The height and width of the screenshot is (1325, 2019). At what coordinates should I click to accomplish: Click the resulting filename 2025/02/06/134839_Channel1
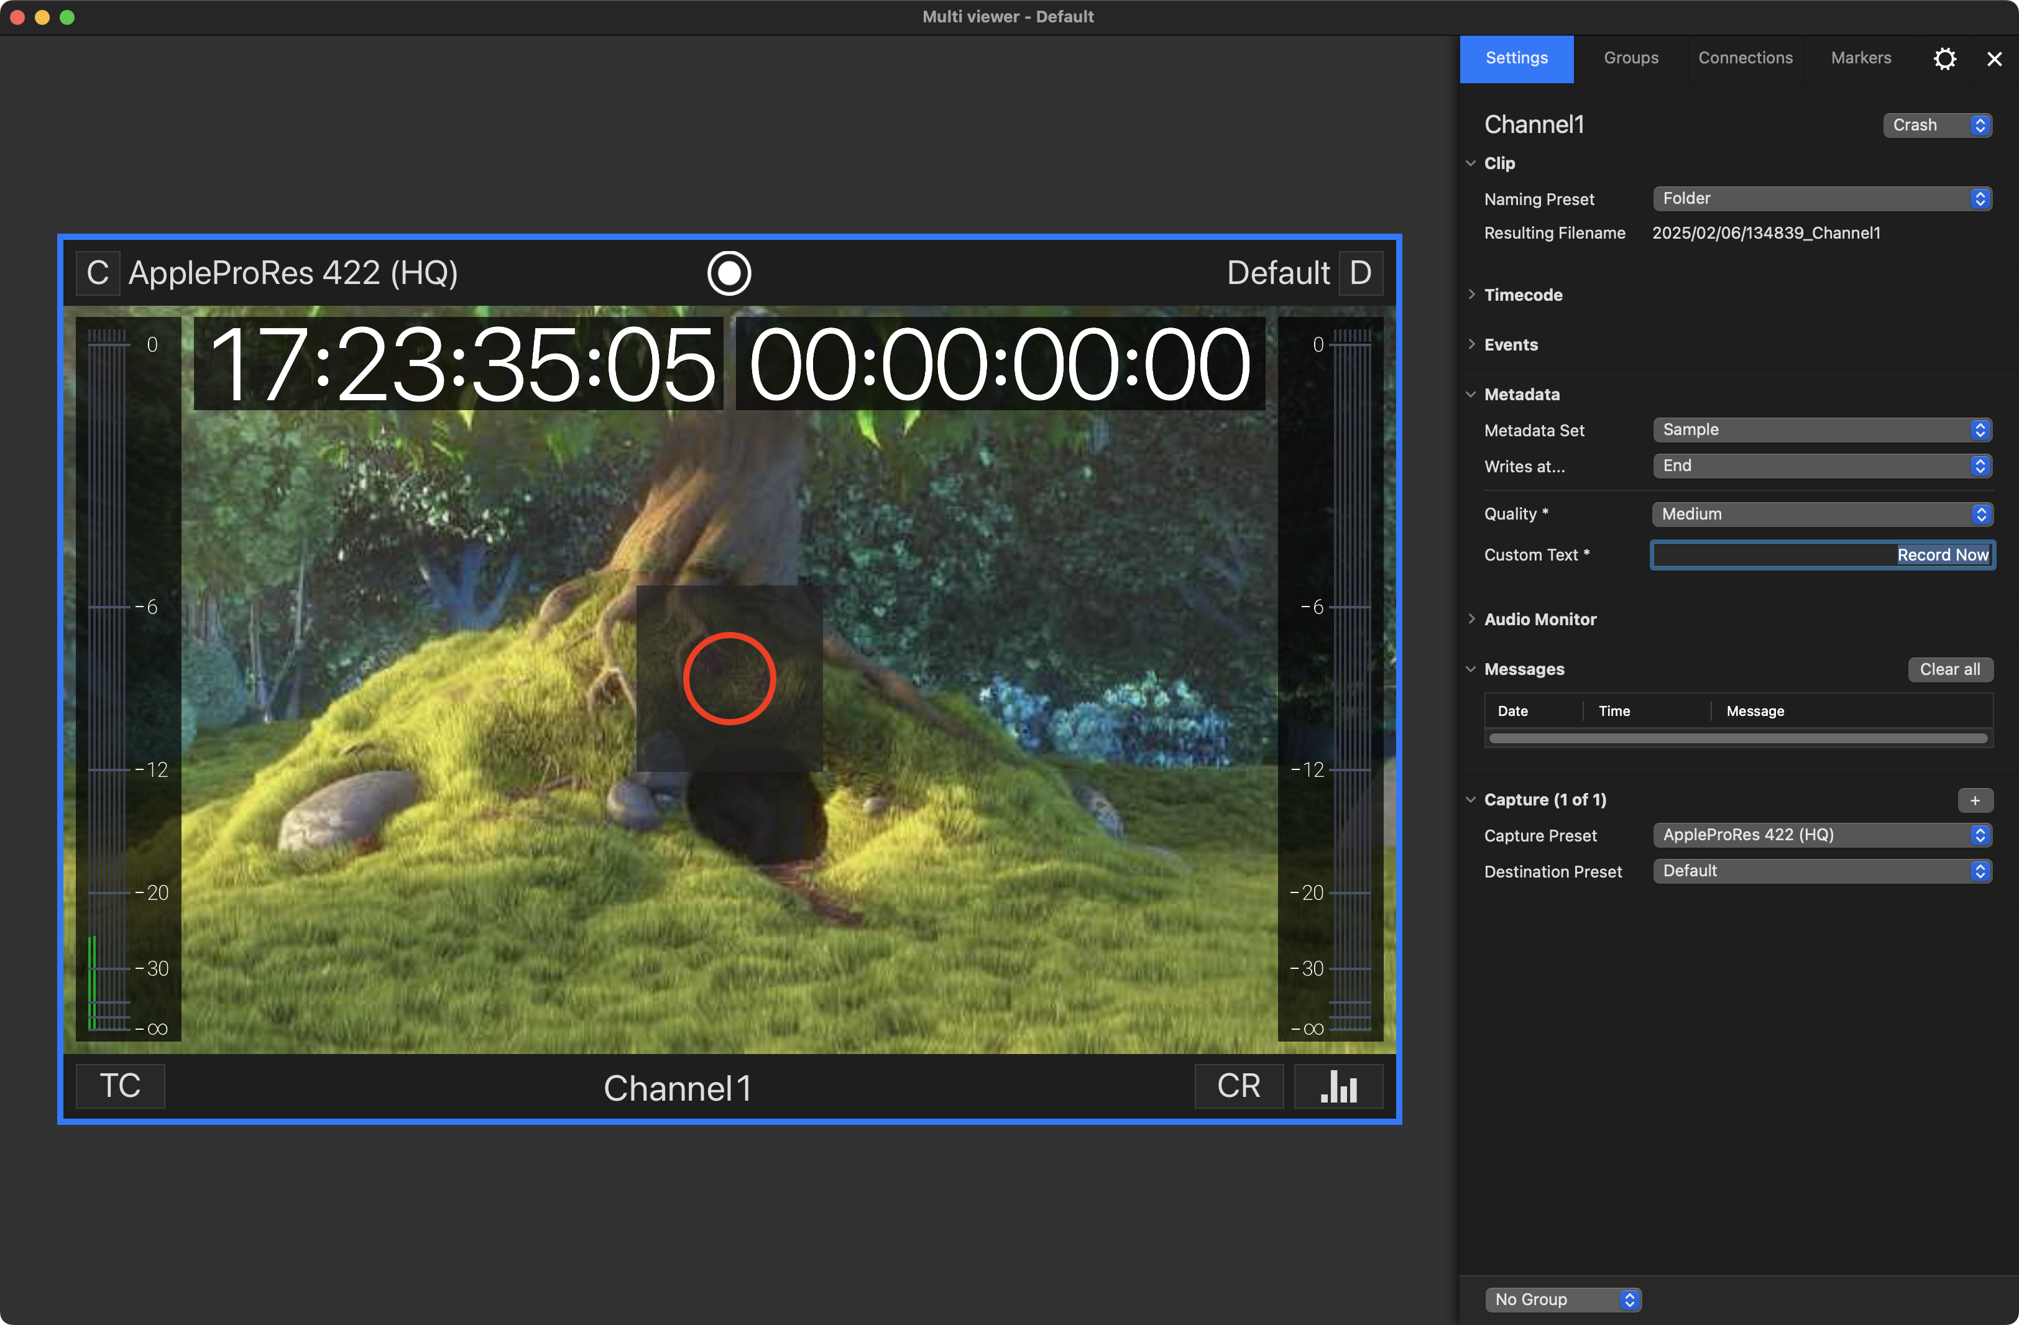[x=1766, y=233]
